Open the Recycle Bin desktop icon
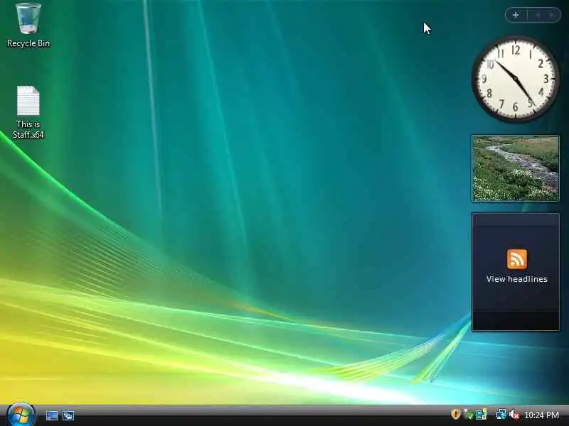 [28, 25]
